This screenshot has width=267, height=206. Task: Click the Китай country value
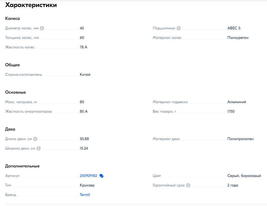(85, 74)
